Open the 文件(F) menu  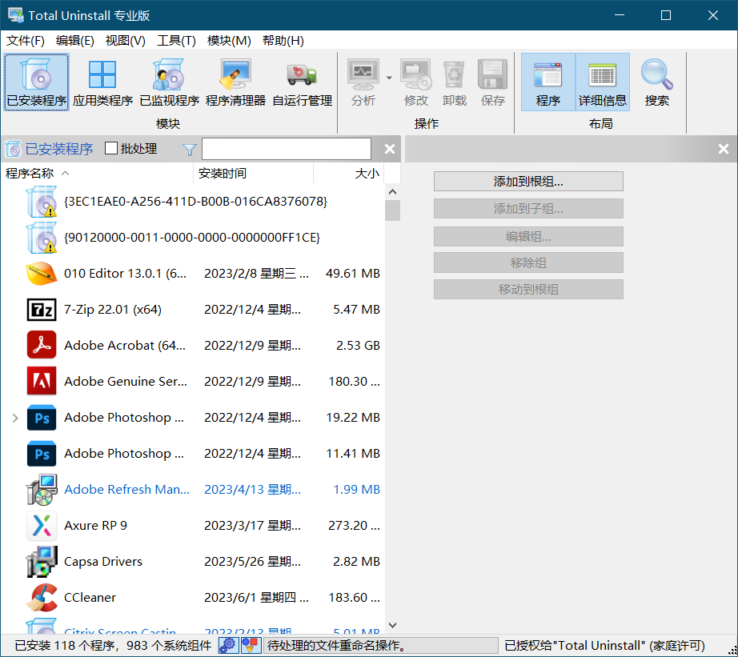pyautogui.click(x=26, y=41)
